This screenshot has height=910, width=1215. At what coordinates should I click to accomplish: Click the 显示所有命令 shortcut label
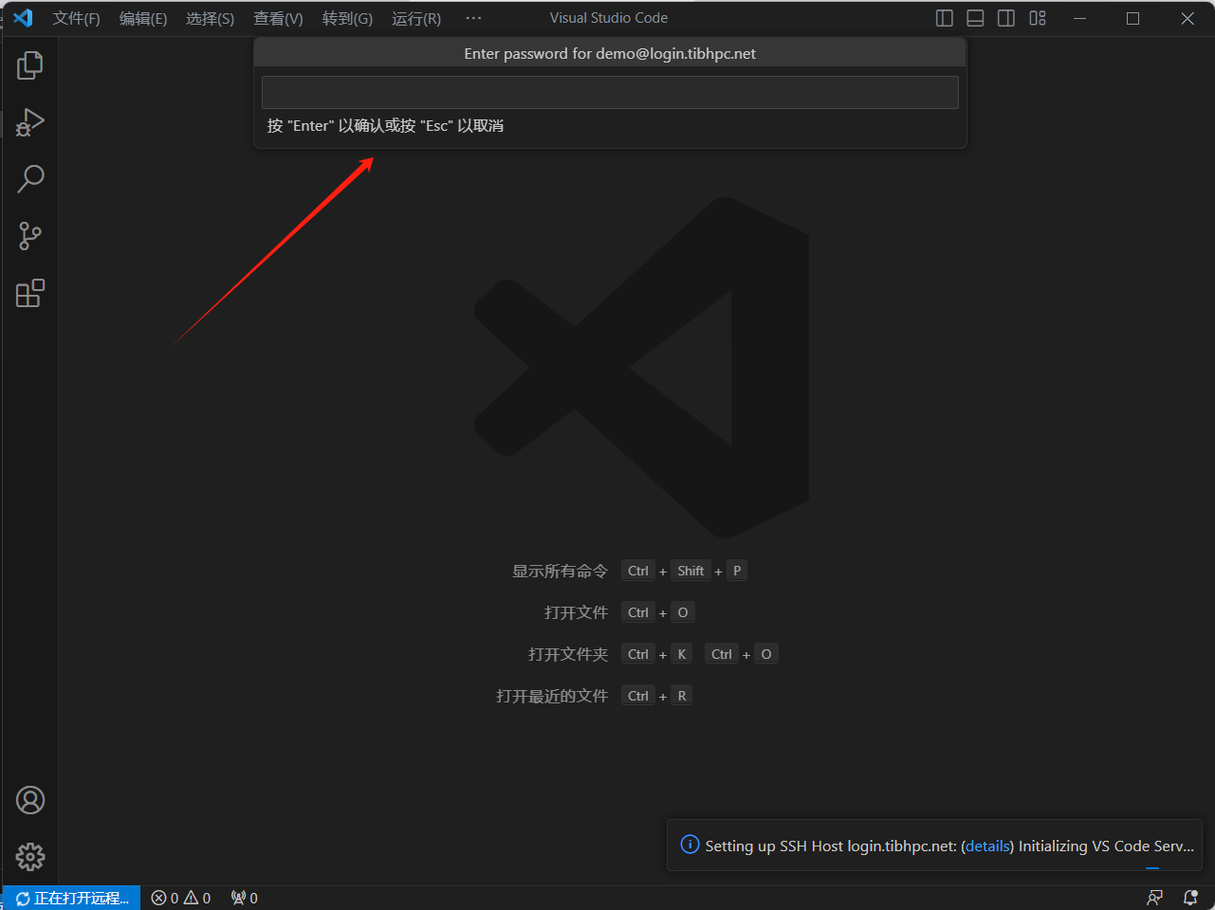560,571
